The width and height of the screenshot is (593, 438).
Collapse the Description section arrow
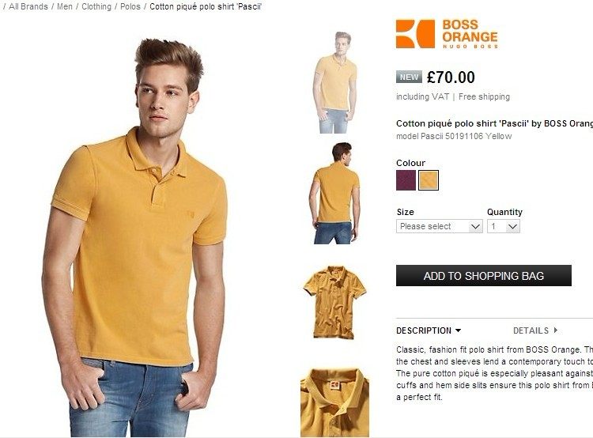click(x=459, y=330)
